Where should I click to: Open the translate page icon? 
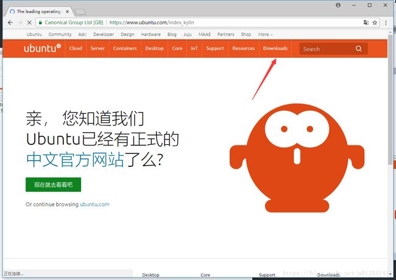tap(366, 23)
